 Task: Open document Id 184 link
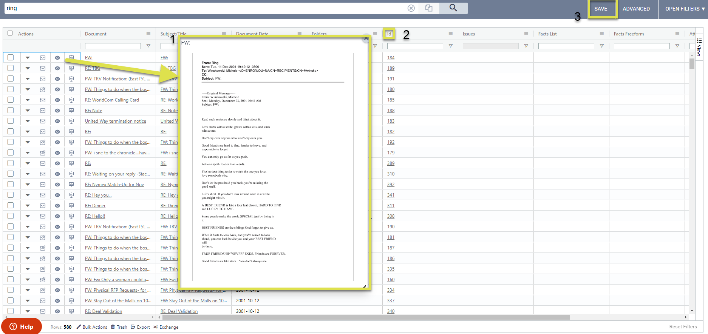tap(391, 58)
